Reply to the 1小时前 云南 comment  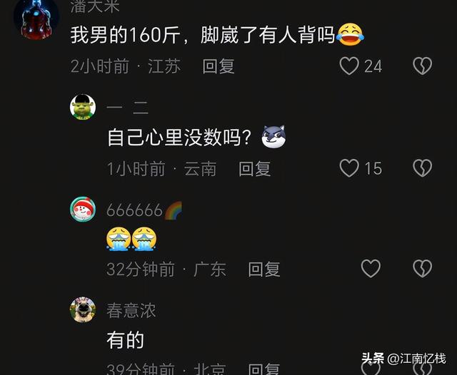[x=255, y=168]
